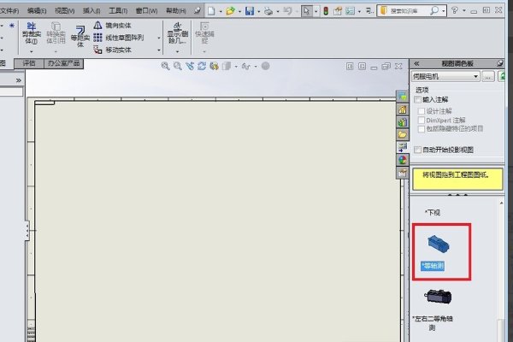The image size is (513, 342).
Task: Switch to the 评估 tab
Action: pyautogui.click(x=29, y=63)
